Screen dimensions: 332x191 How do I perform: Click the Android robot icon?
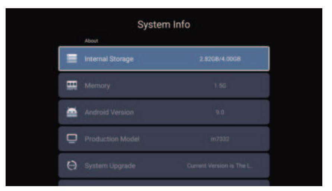tap(71, 112)
